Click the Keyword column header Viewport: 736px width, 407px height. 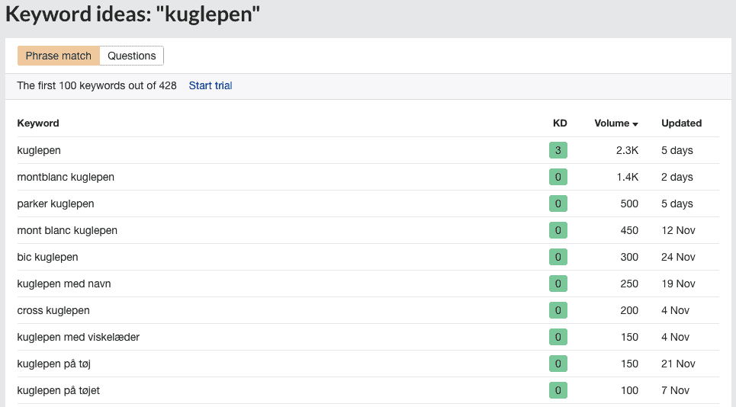click(x=38, y=123)
